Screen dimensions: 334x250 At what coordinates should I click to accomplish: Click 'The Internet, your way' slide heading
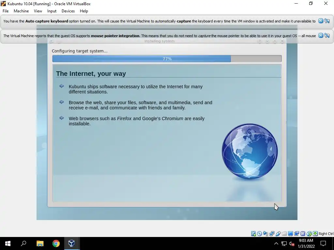[91, 74]
